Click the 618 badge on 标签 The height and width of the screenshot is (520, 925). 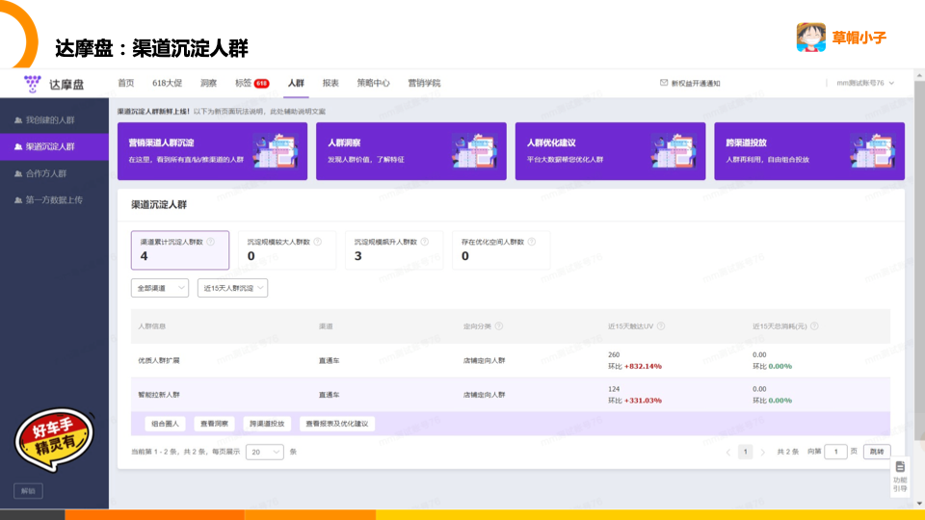[261, 84]
